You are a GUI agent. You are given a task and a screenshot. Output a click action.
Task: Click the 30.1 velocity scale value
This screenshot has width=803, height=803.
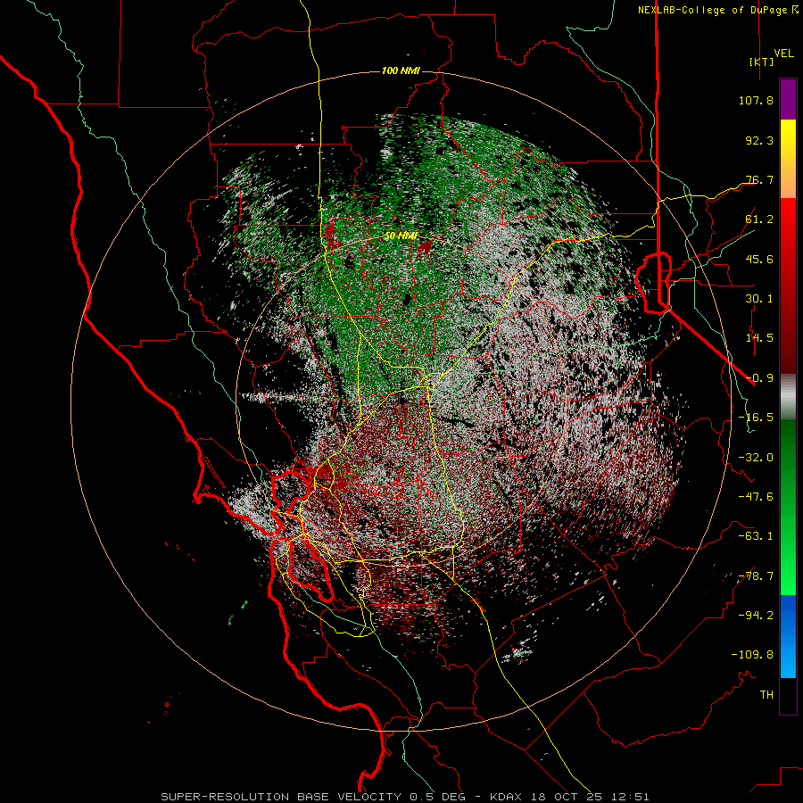759,299
